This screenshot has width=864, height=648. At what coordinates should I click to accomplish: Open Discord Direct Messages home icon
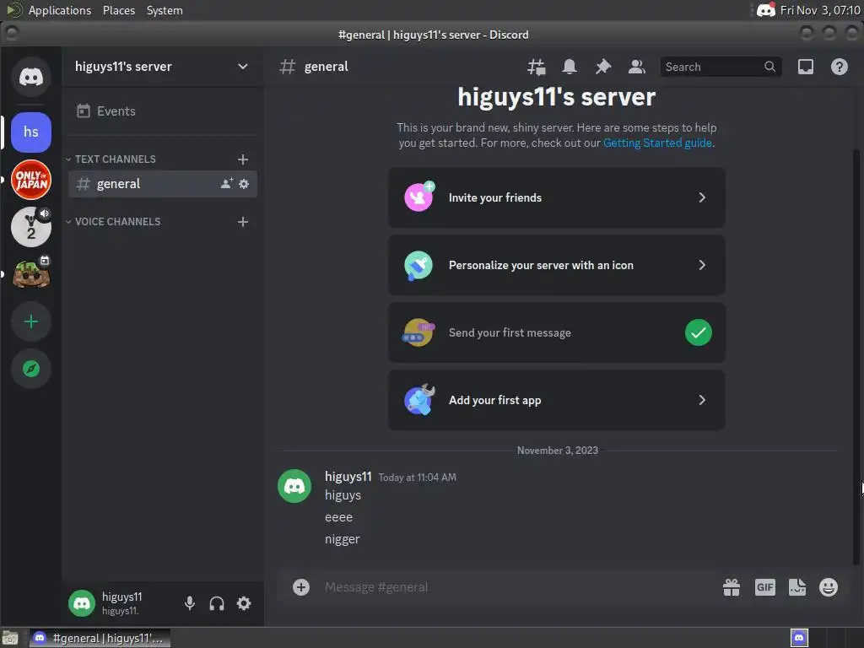pos(31,77)
